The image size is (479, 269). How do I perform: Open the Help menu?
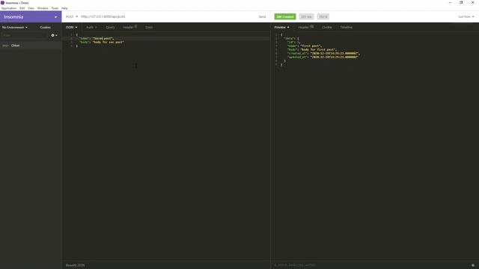click(x=64, y=8)
